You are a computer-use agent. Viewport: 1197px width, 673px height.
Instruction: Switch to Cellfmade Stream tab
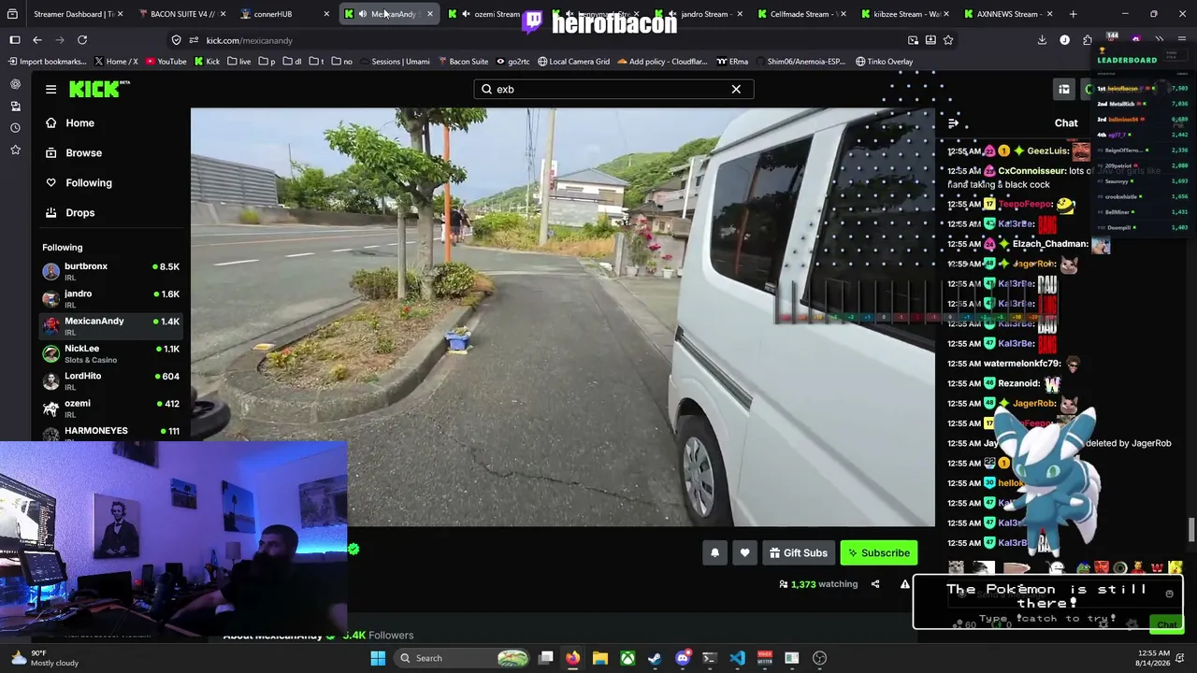point(802,14)
